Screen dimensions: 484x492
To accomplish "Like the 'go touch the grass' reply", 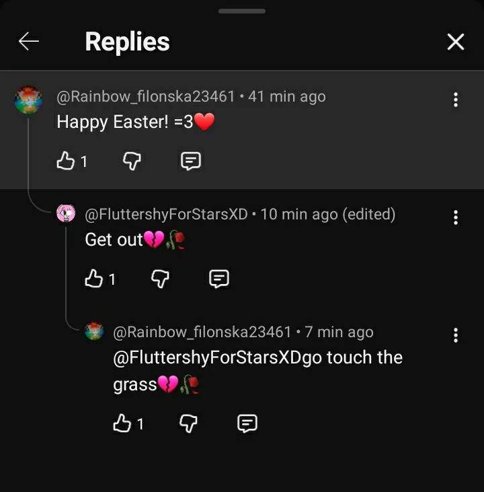I will point(122,423).
